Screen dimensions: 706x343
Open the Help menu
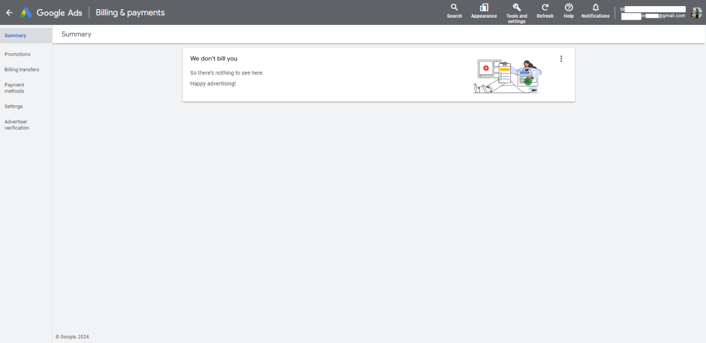[569, 11]
